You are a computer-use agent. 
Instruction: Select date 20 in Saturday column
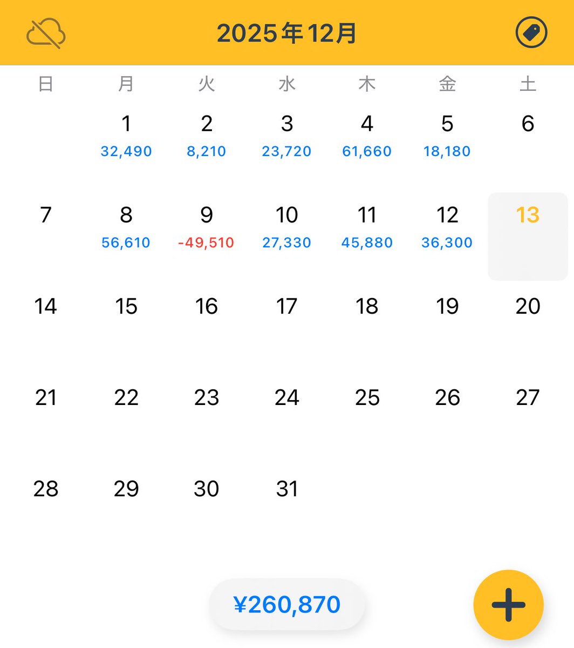[528, 307]
